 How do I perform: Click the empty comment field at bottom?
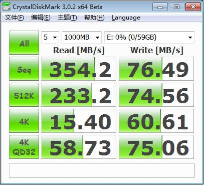pos(102,170)
